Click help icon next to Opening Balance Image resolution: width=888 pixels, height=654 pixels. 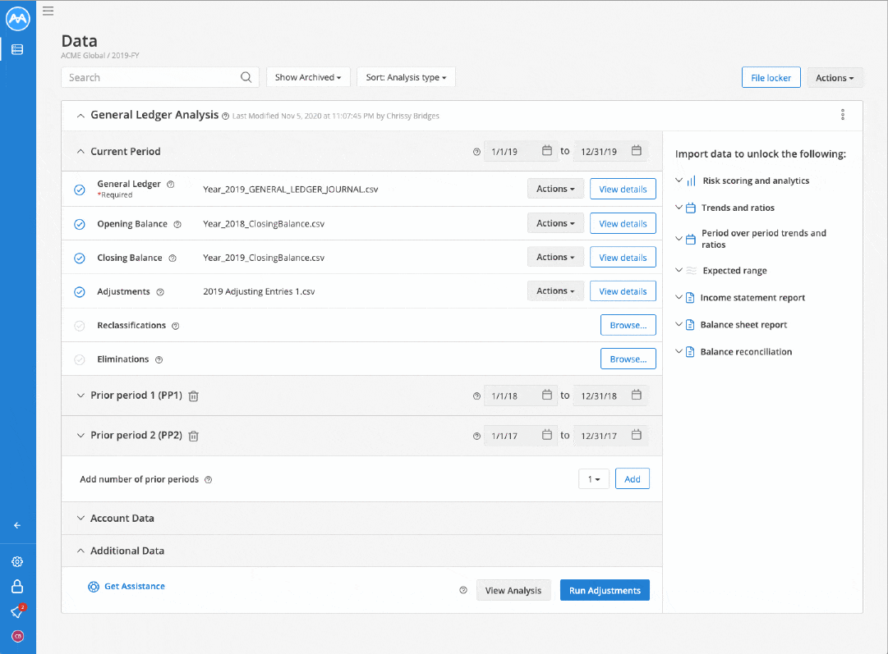click(x=177, y=224)
